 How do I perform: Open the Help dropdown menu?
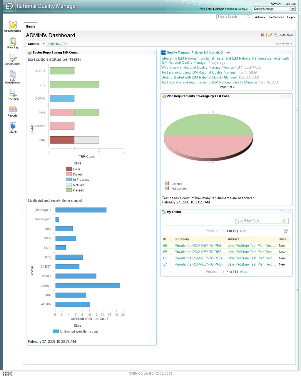tap(291, 17)
